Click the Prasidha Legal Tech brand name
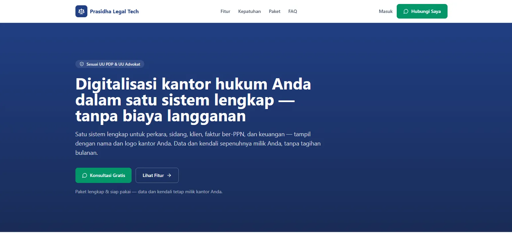This screenshot has width=512, height=233. point(114,11)
